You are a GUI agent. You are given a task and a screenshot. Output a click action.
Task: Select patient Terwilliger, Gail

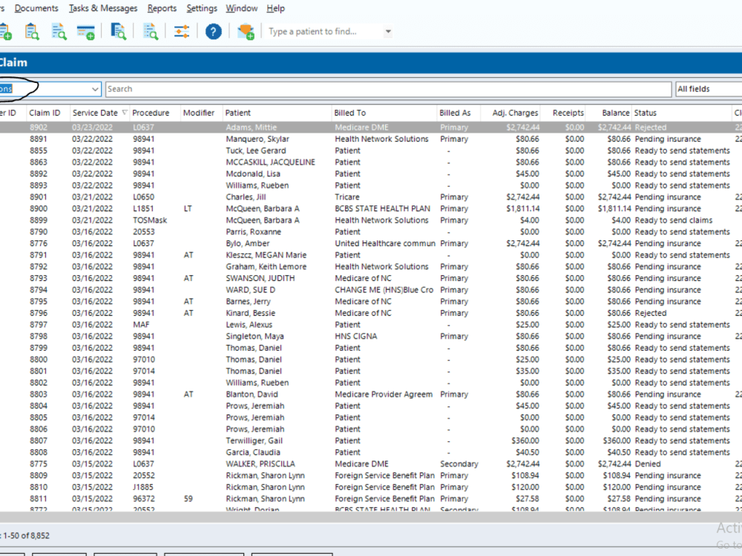tap(254, 440)
